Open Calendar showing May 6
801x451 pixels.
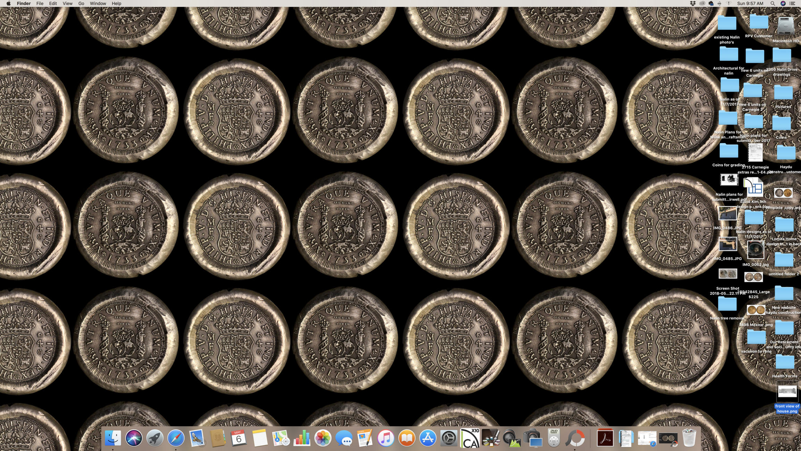click(x=239, y=438)
